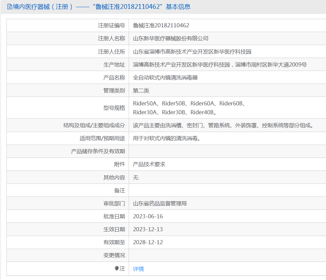Select the structure description 该产品主要由洗消槽…
This screenshot has height=280, width=326.
[x=223, y=125]
